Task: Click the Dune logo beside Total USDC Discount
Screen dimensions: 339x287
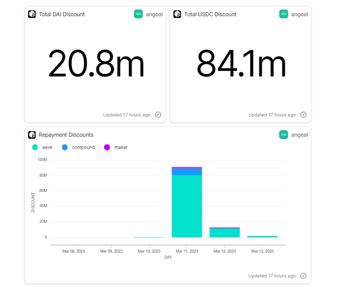Action: pyautogui.click(x=177, y=14)
